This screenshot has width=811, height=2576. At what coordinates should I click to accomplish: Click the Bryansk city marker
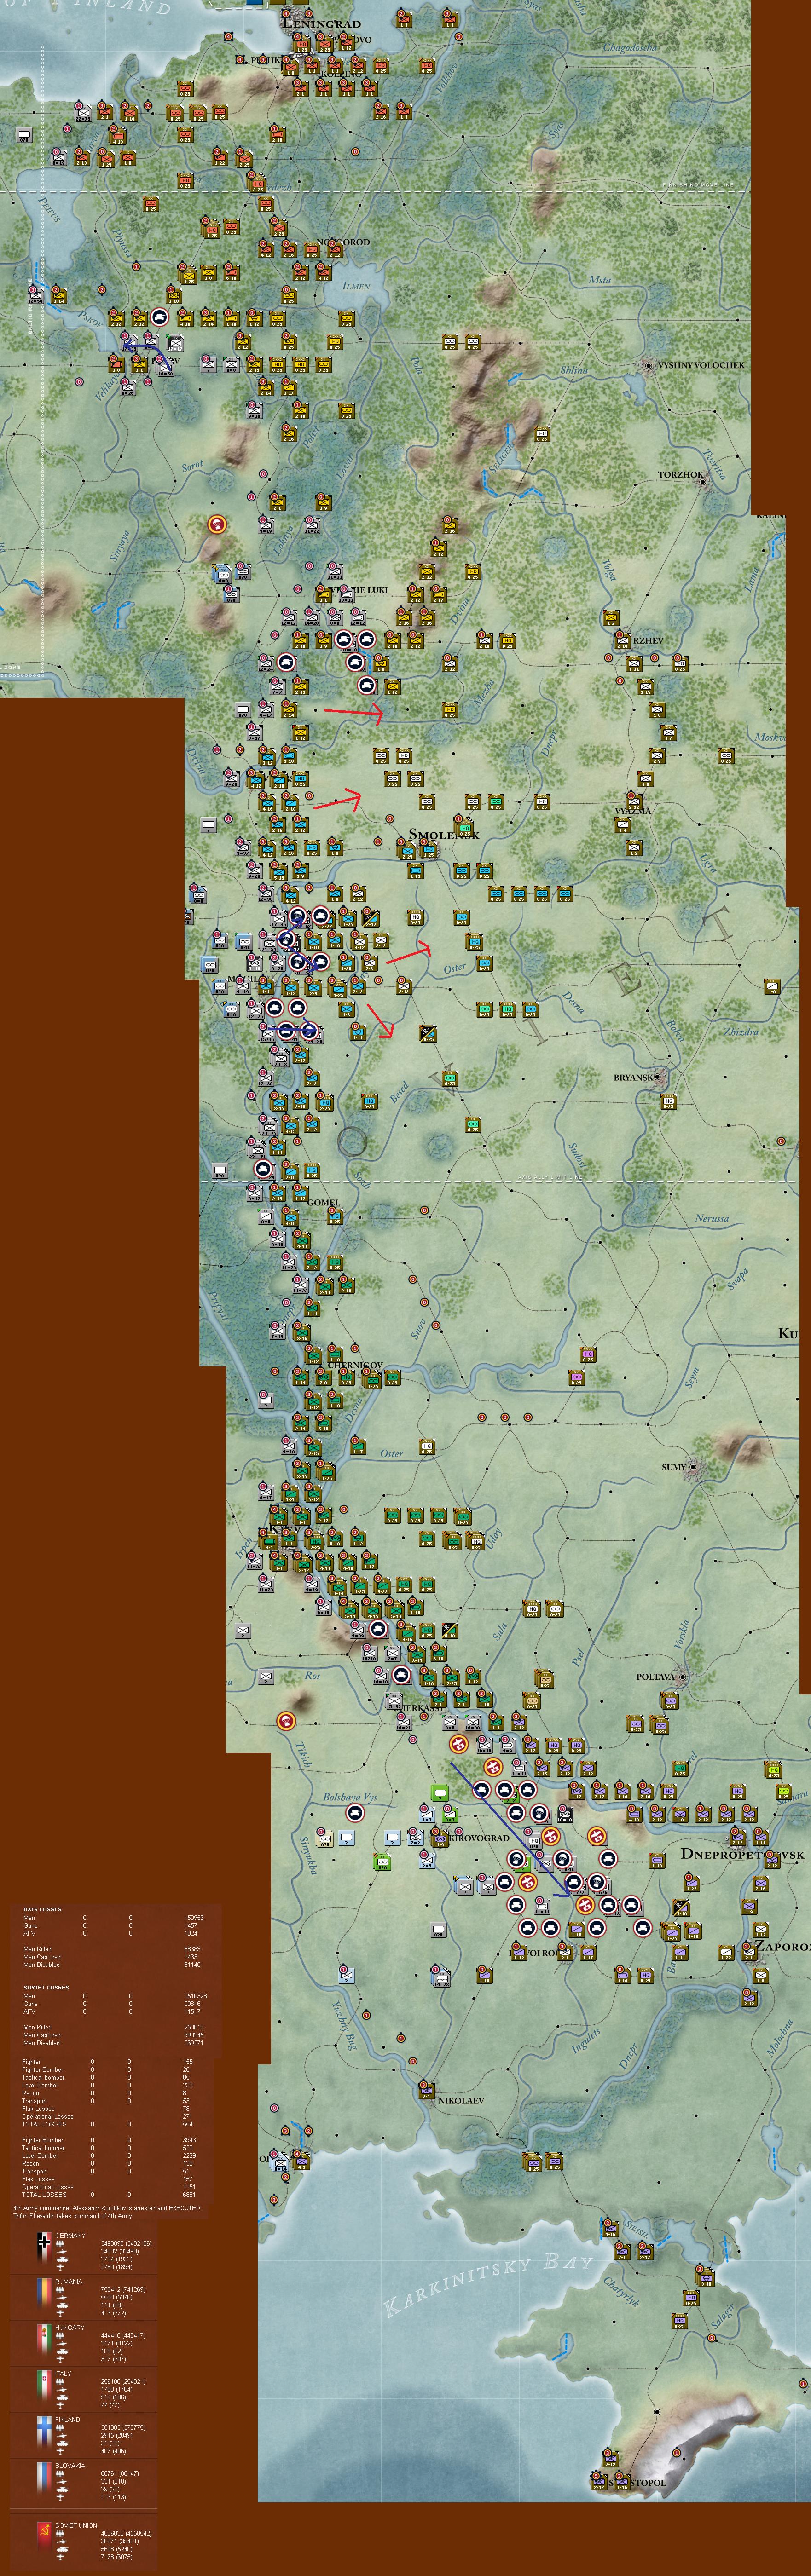637,1079
